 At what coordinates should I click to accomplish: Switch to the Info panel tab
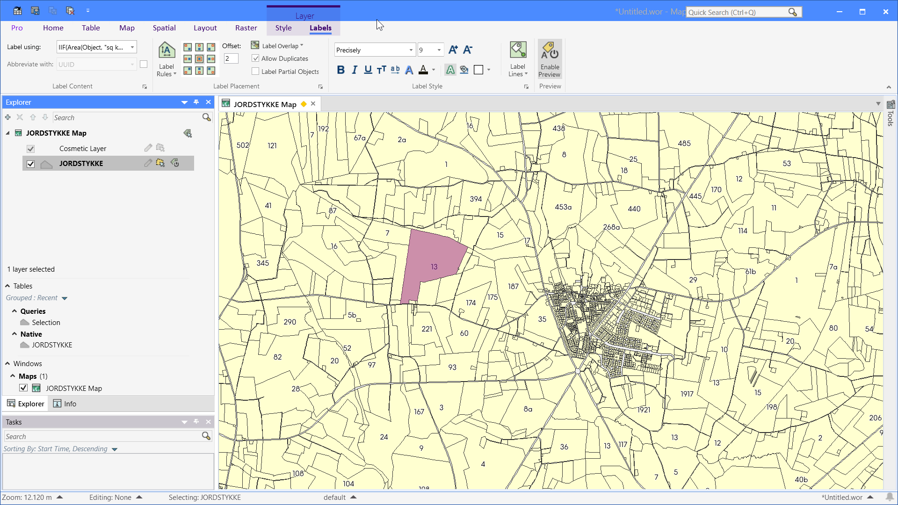click(x=65, y=404)
